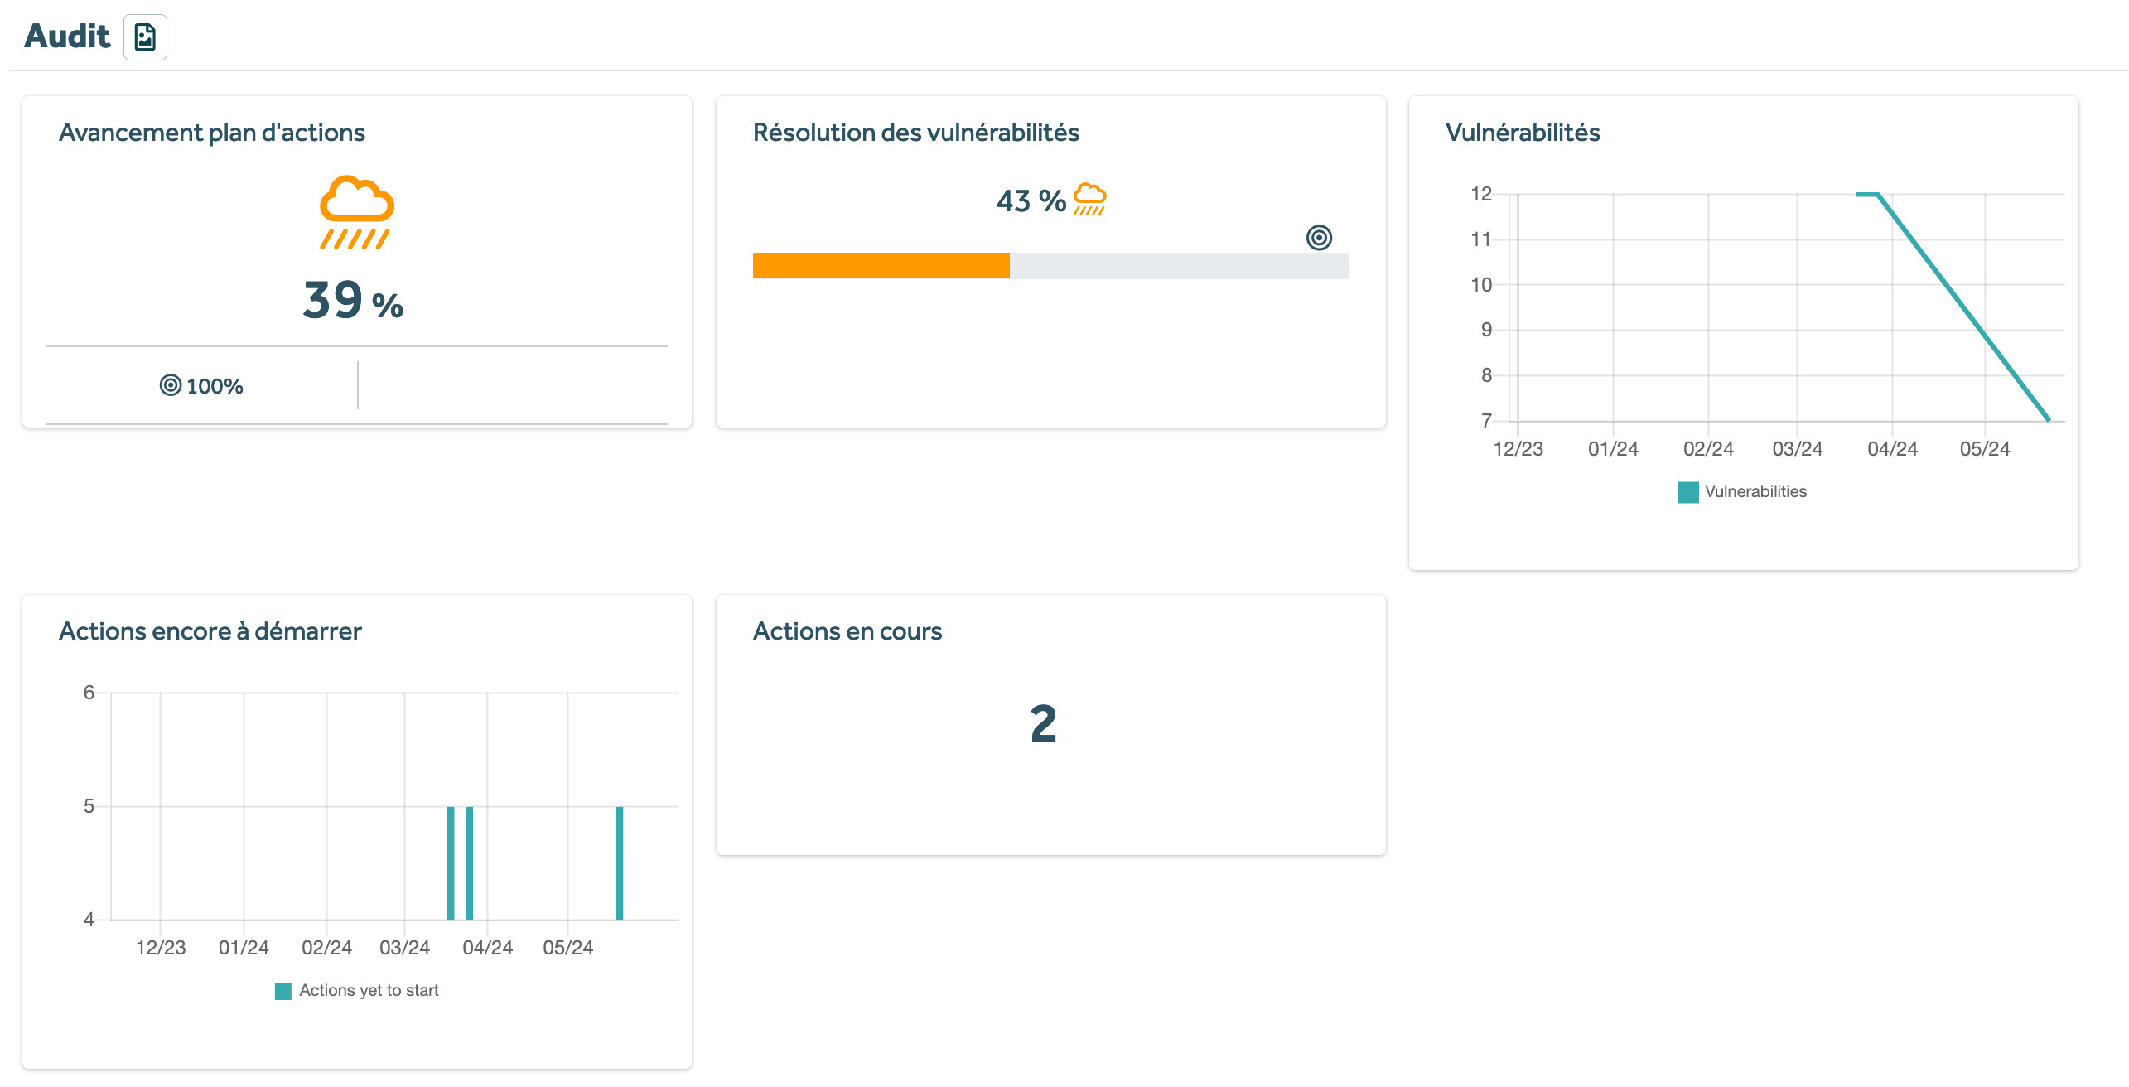The width and height of the screenshot is (2129, 1087).
Task: Click the Avancement plan d'actions title
Action: 212,133
